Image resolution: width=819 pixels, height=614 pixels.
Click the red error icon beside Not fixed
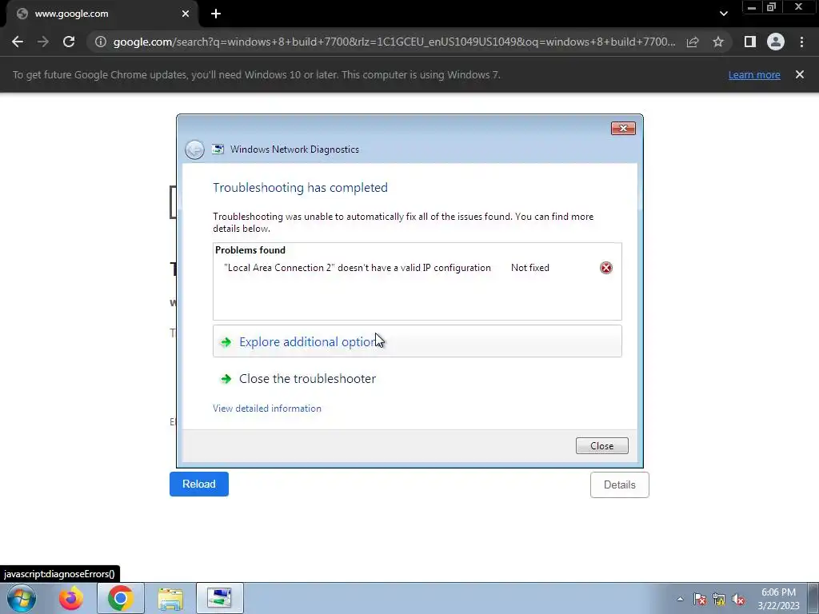pos(606,268)
